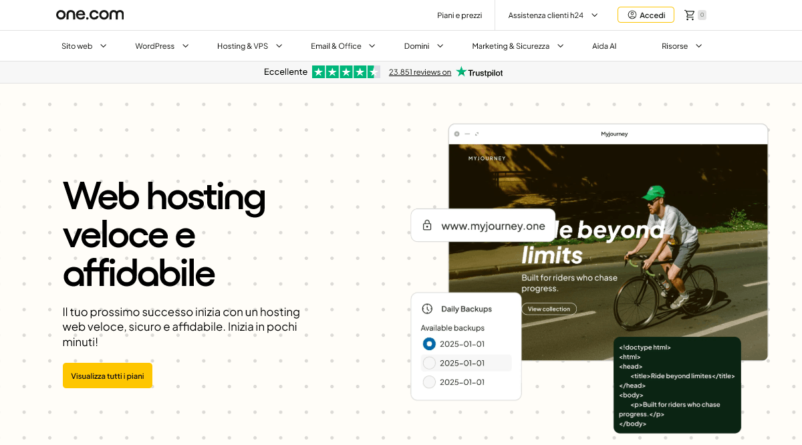The image size is (802, 445).
Task: Click the five-star rating bar next to Eccellente
Action: point(346,71)
